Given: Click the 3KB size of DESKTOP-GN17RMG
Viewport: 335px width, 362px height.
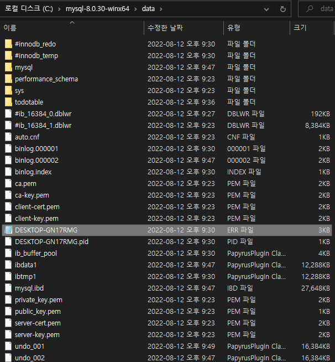Looking at the screenshot, I should point(324,230).
